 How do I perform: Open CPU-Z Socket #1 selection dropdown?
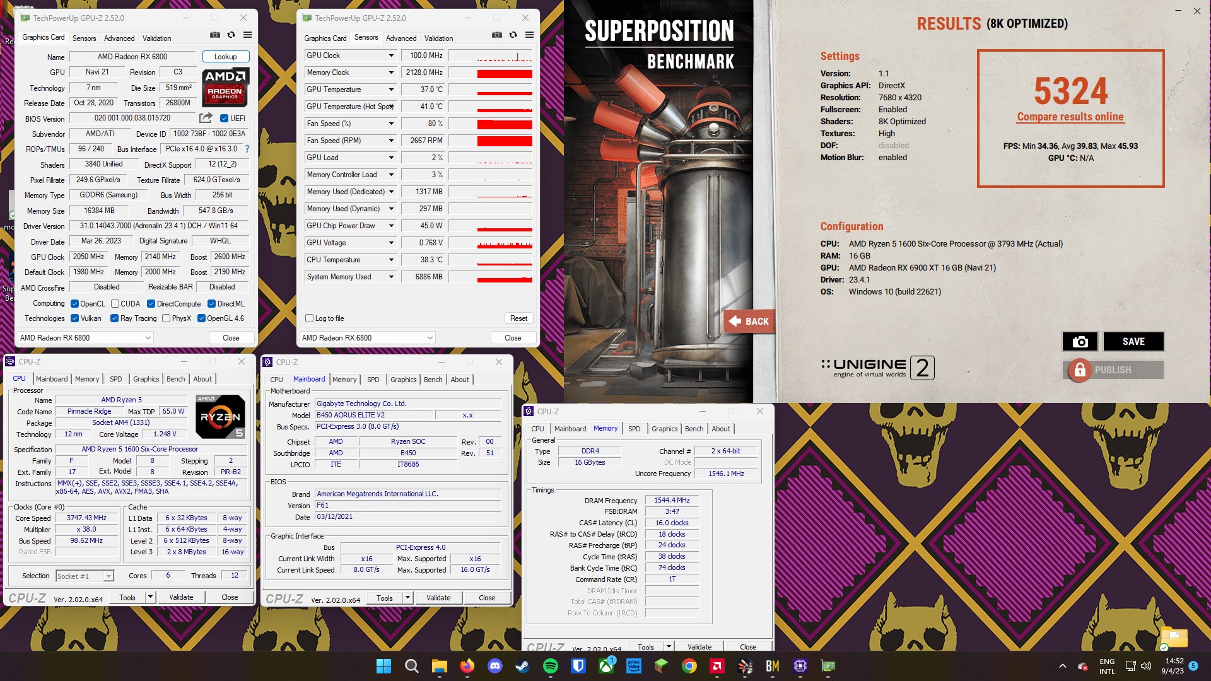(x=85, y=576)
